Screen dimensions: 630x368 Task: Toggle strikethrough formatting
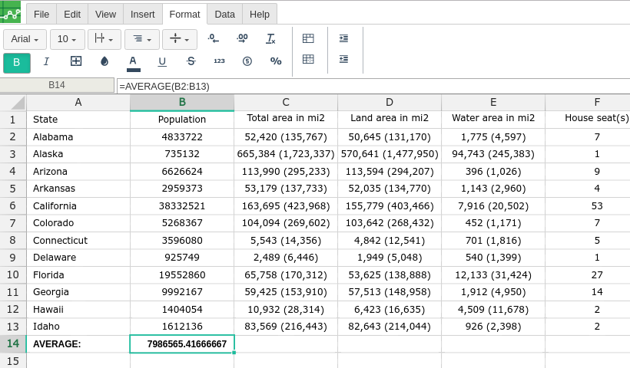[191, 62]
